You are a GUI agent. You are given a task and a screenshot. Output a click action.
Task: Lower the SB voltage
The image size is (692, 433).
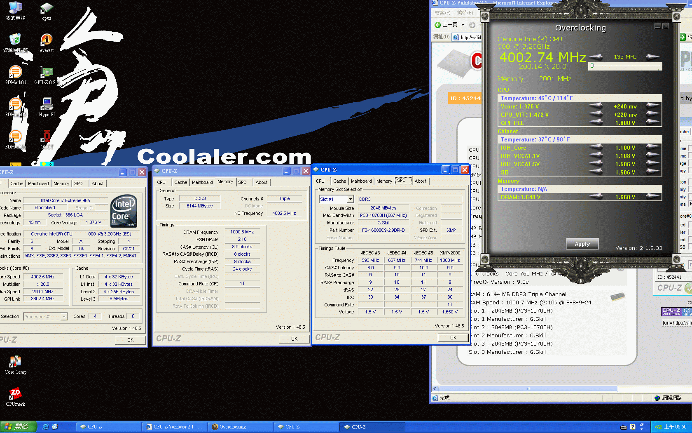[596, 172]
